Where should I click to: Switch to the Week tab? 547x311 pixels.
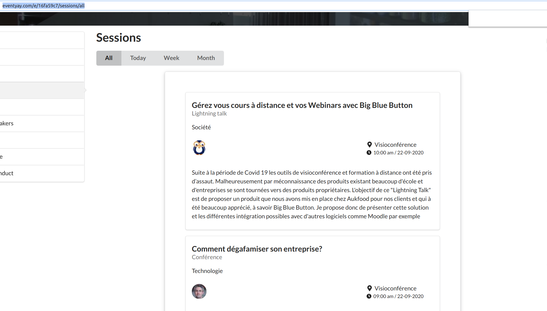[171, 58]
